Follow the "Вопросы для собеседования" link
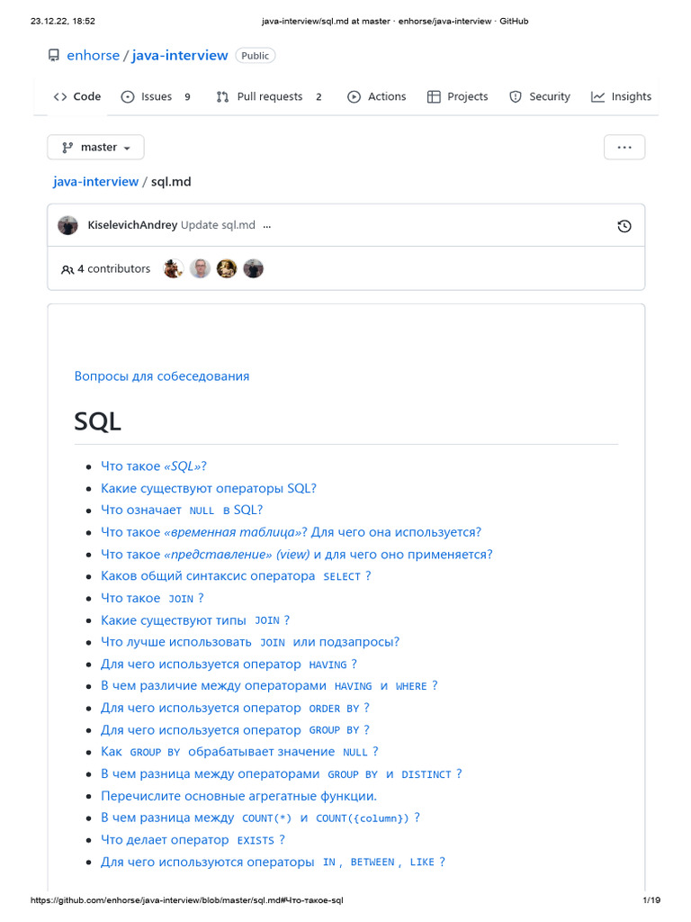 (x=162, y=376)
